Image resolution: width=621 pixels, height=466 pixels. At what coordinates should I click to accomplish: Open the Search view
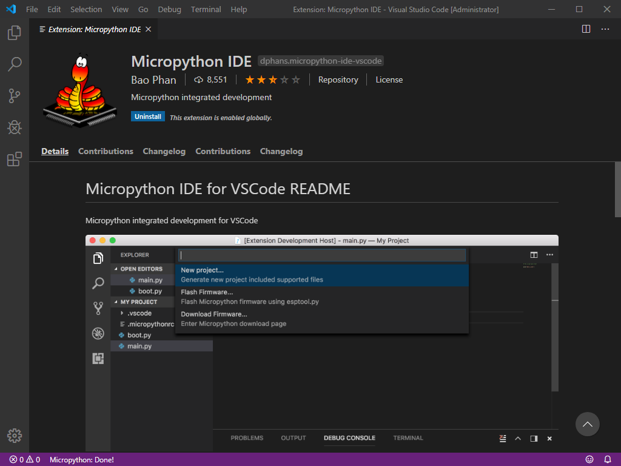point(15,64)
